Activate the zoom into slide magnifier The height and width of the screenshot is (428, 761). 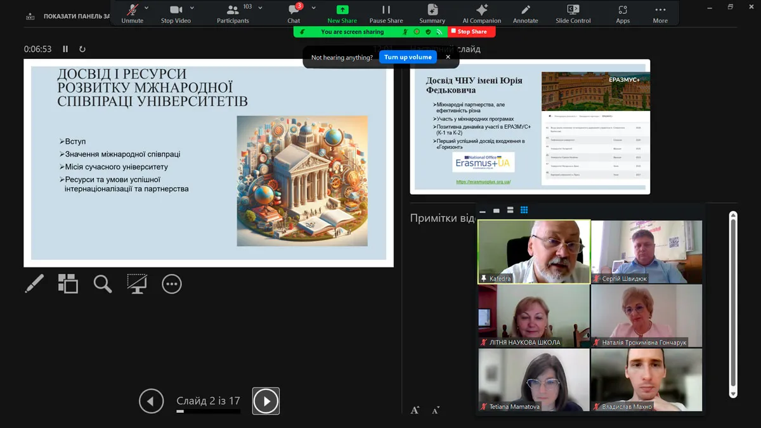(x=103, y=283)
